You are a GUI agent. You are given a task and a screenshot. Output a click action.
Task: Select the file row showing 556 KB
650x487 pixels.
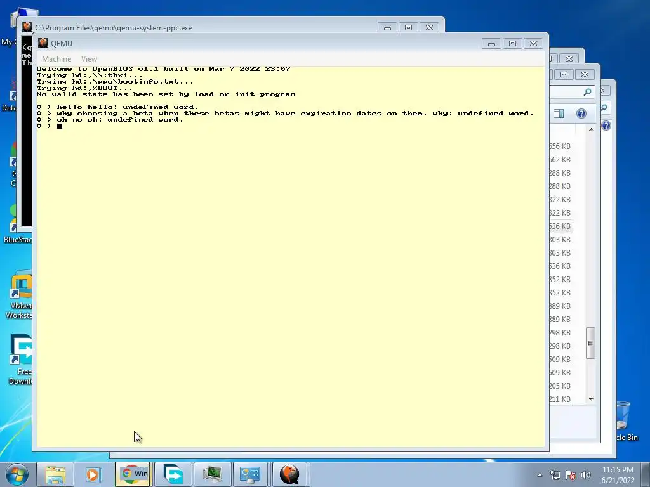[560, 146]
